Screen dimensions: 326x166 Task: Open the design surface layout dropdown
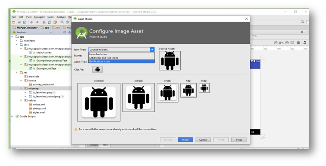point(254,37)
